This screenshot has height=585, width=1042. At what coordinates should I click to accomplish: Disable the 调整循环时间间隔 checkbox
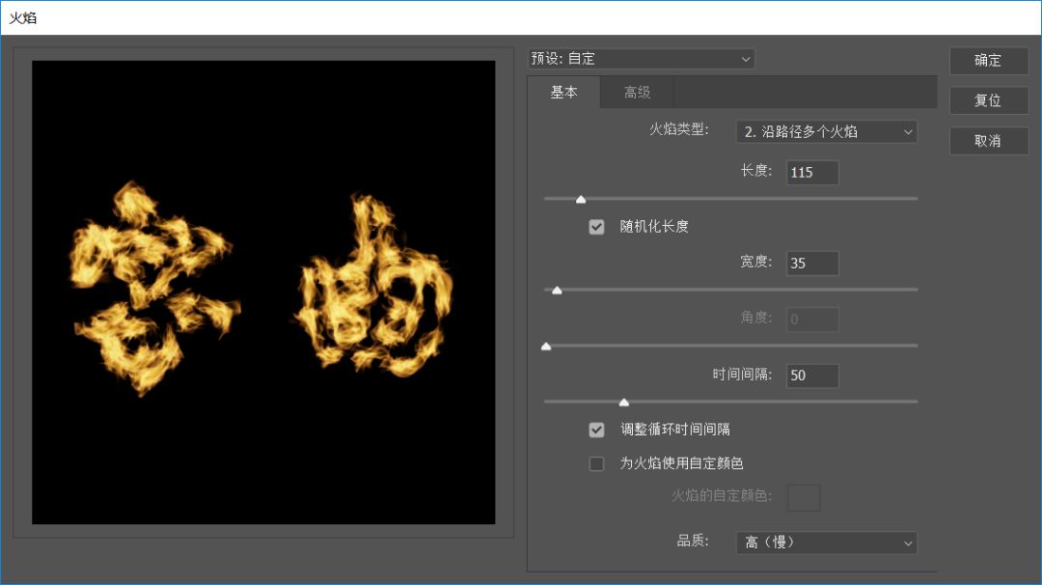[597, 430]
